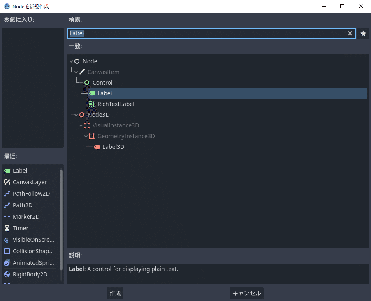Select Label3D in the matches tree
Screen dimensions: 371x301
[x=113, y=147]
